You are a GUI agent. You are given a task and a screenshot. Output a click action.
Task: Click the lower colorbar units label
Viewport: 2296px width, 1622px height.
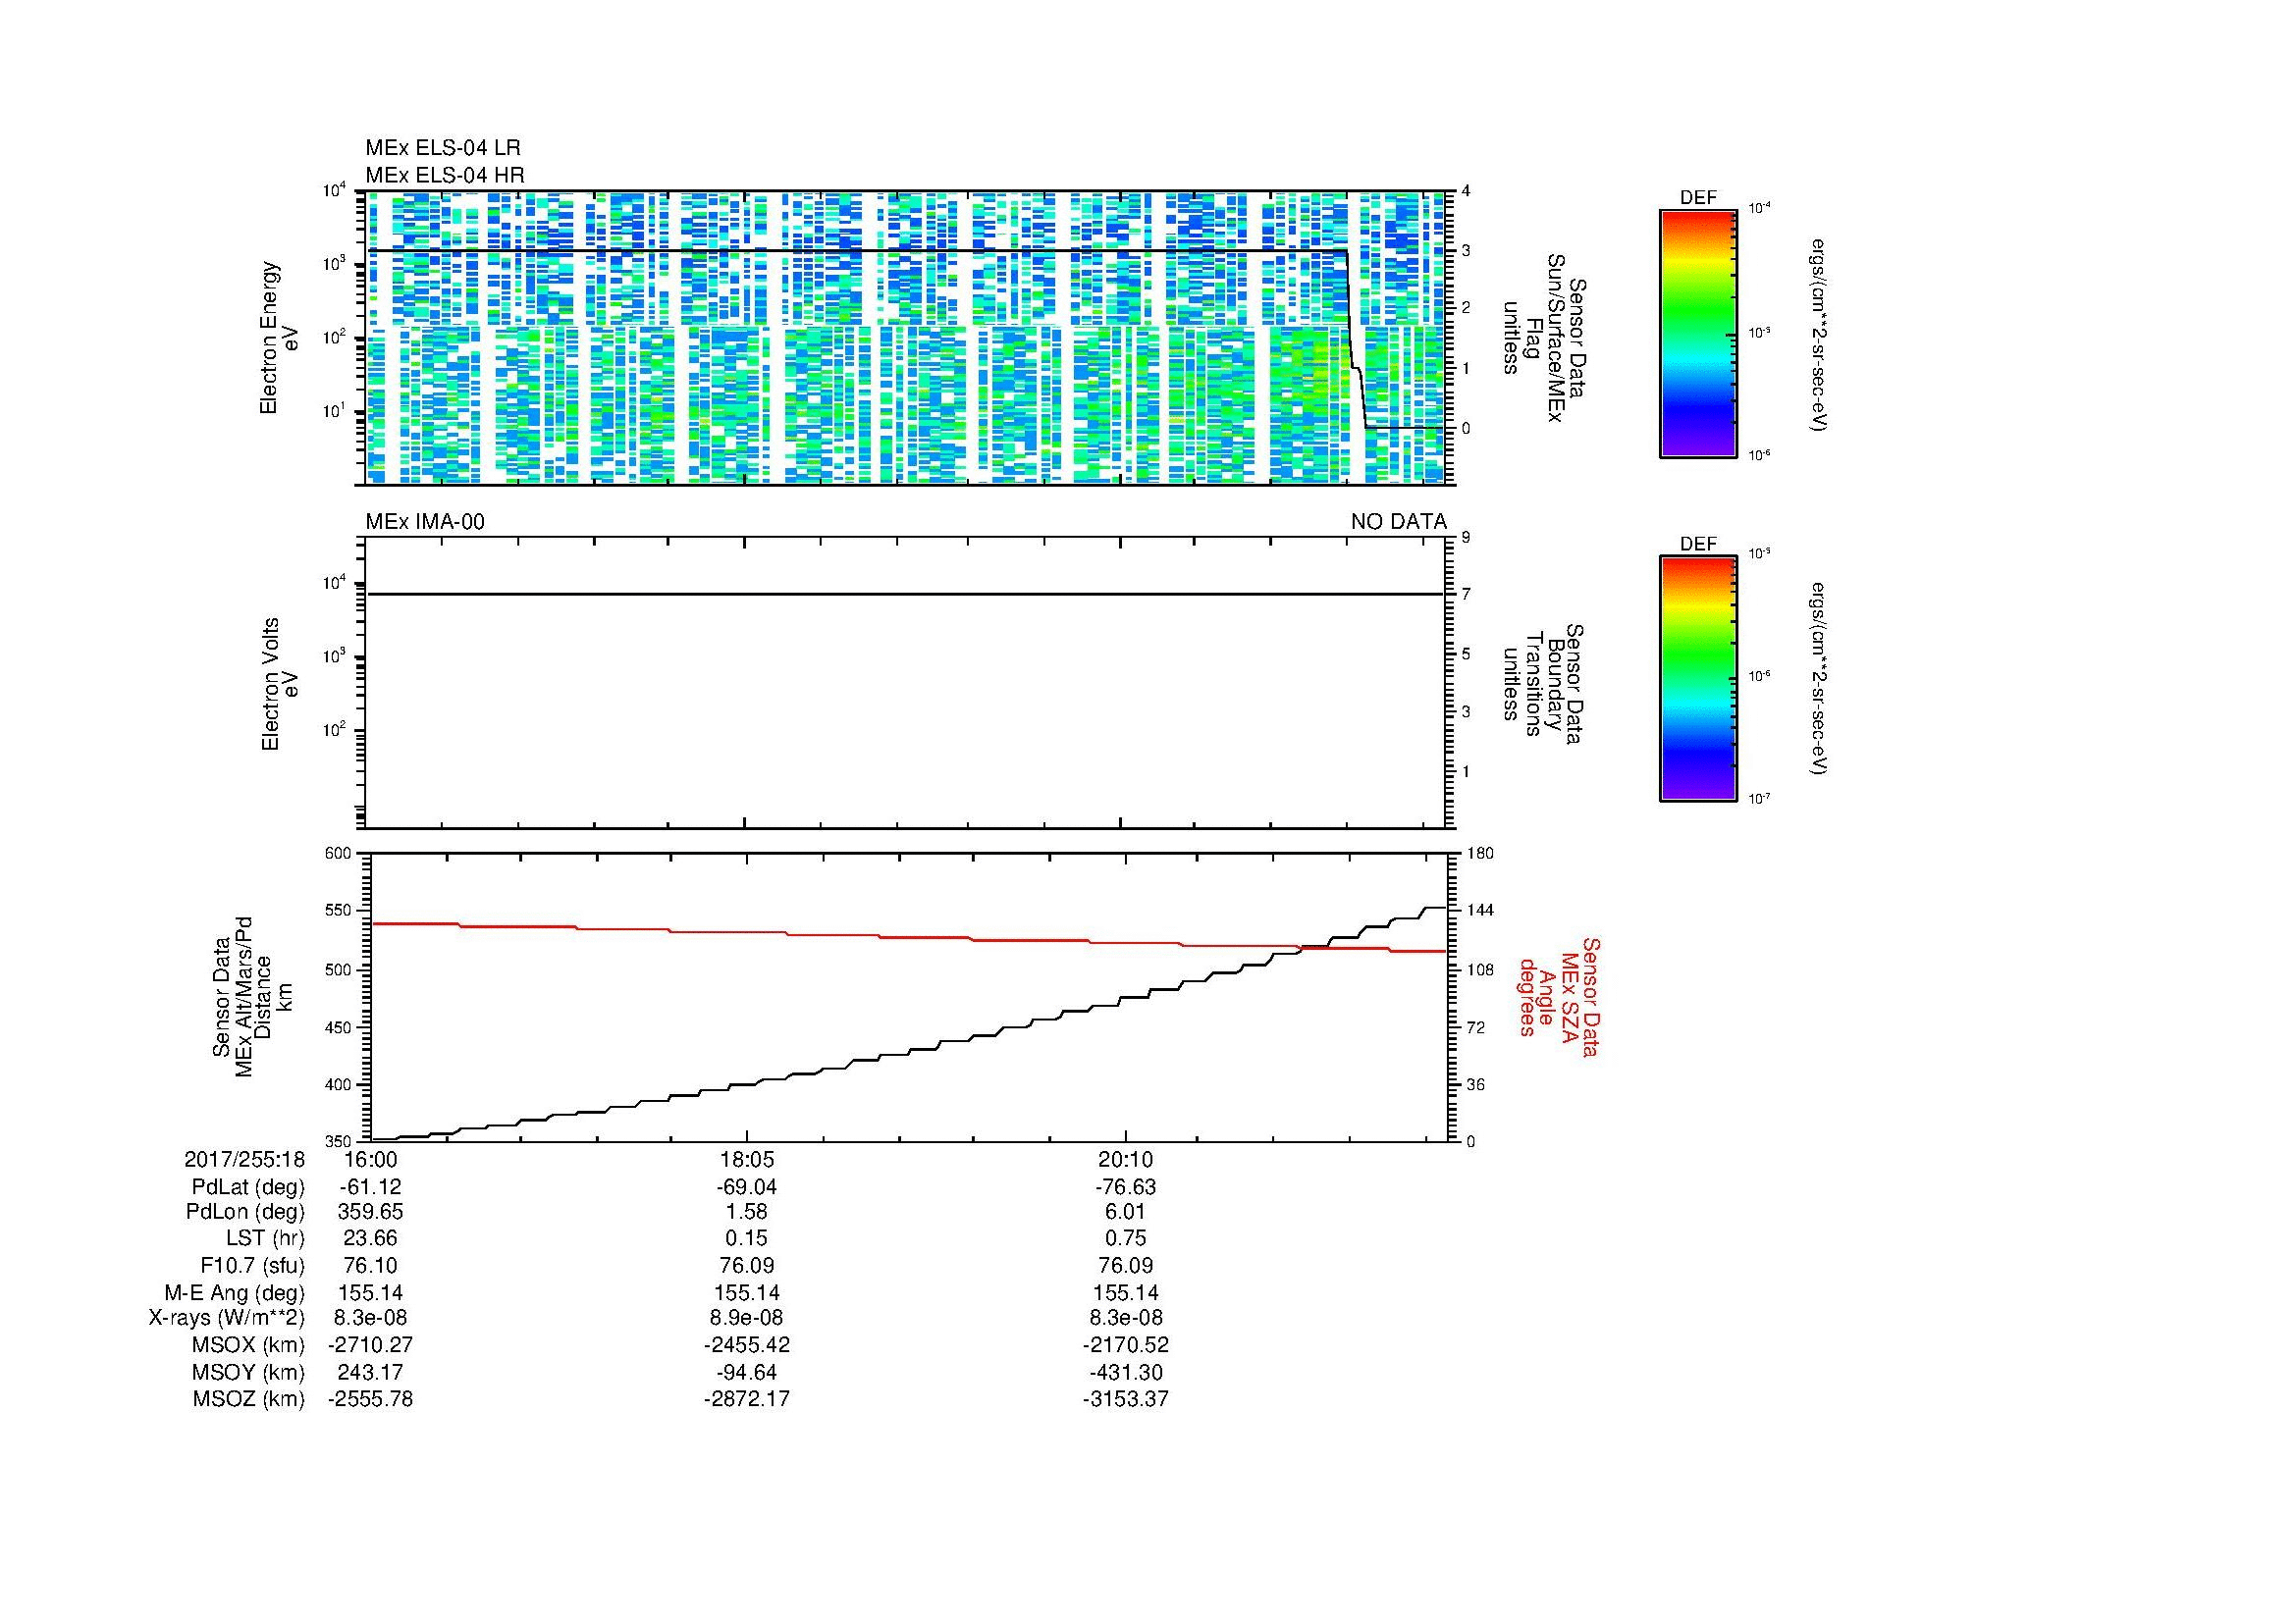pyautogui.click(x=1819, y=681)
